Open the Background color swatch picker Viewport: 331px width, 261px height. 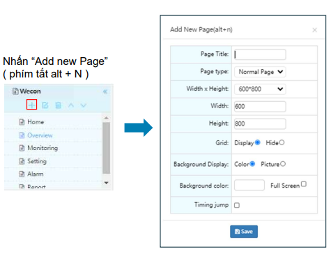pos(249,185)
